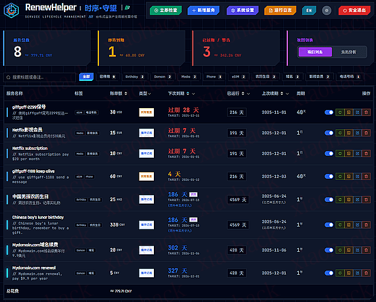The image size is (376, 302).
Task: Click 立即检查 button
Action: click(x=166, y=10)
